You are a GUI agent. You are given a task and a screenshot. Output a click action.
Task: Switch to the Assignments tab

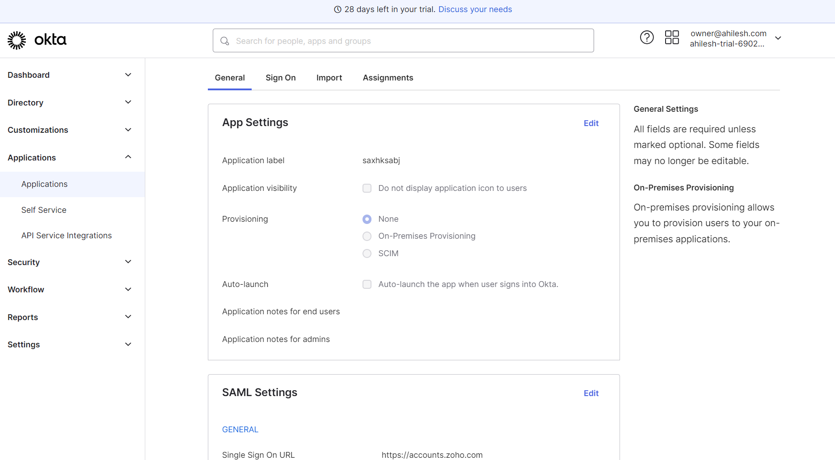pos(388,78)
